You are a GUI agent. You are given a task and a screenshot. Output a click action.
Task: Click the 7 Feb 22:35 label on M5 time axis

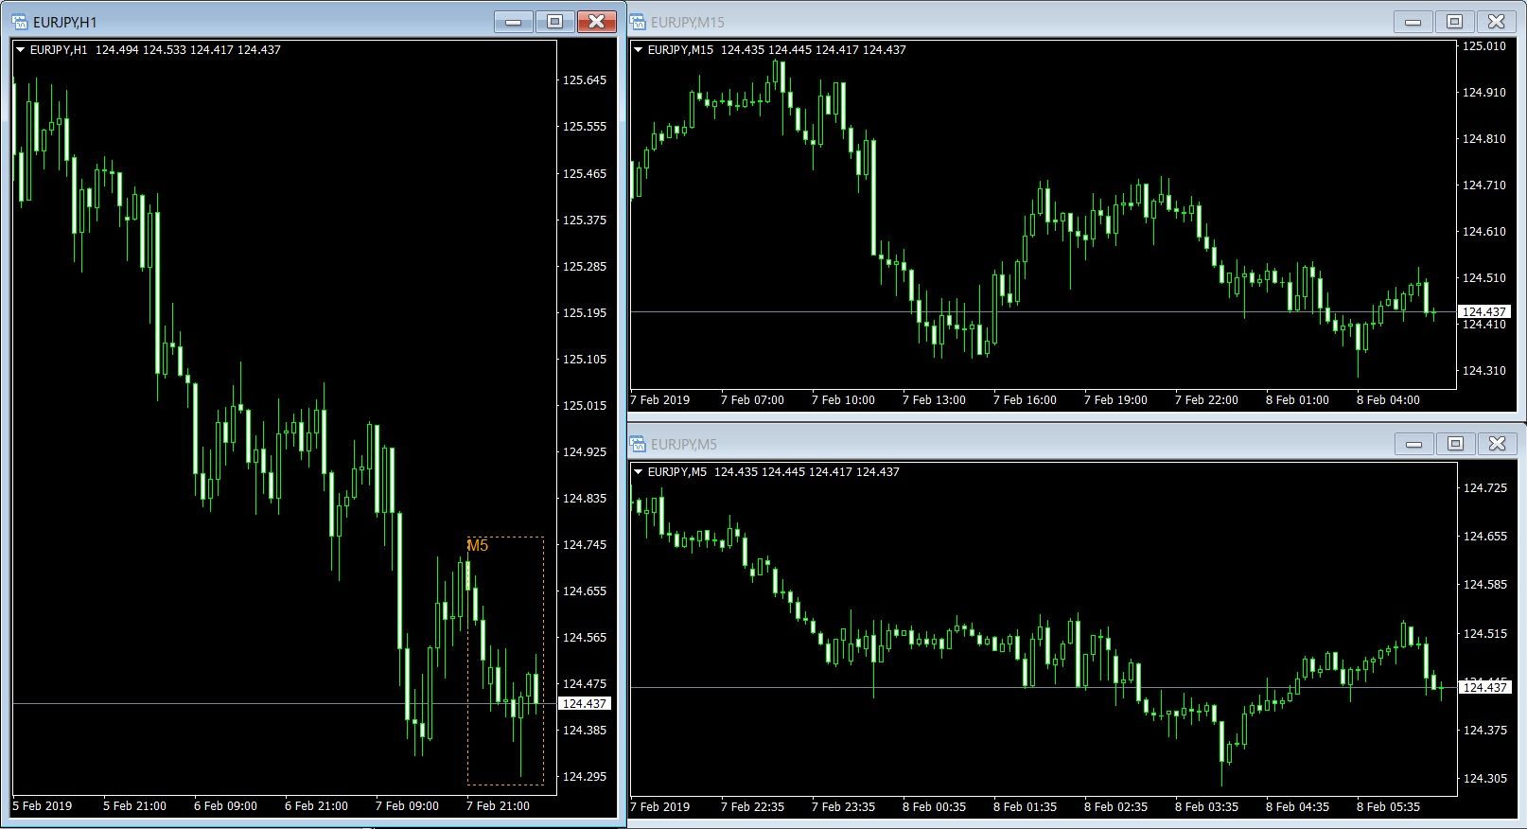point(752,807)
